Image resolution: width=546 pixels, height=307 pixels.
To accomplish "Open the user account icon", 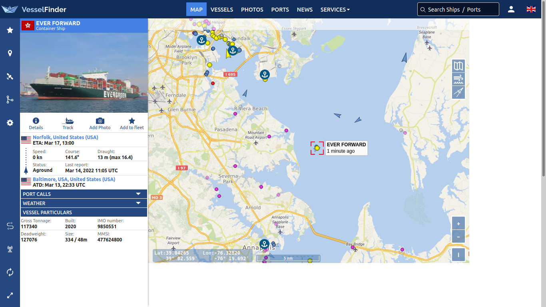I will [511, 9].
